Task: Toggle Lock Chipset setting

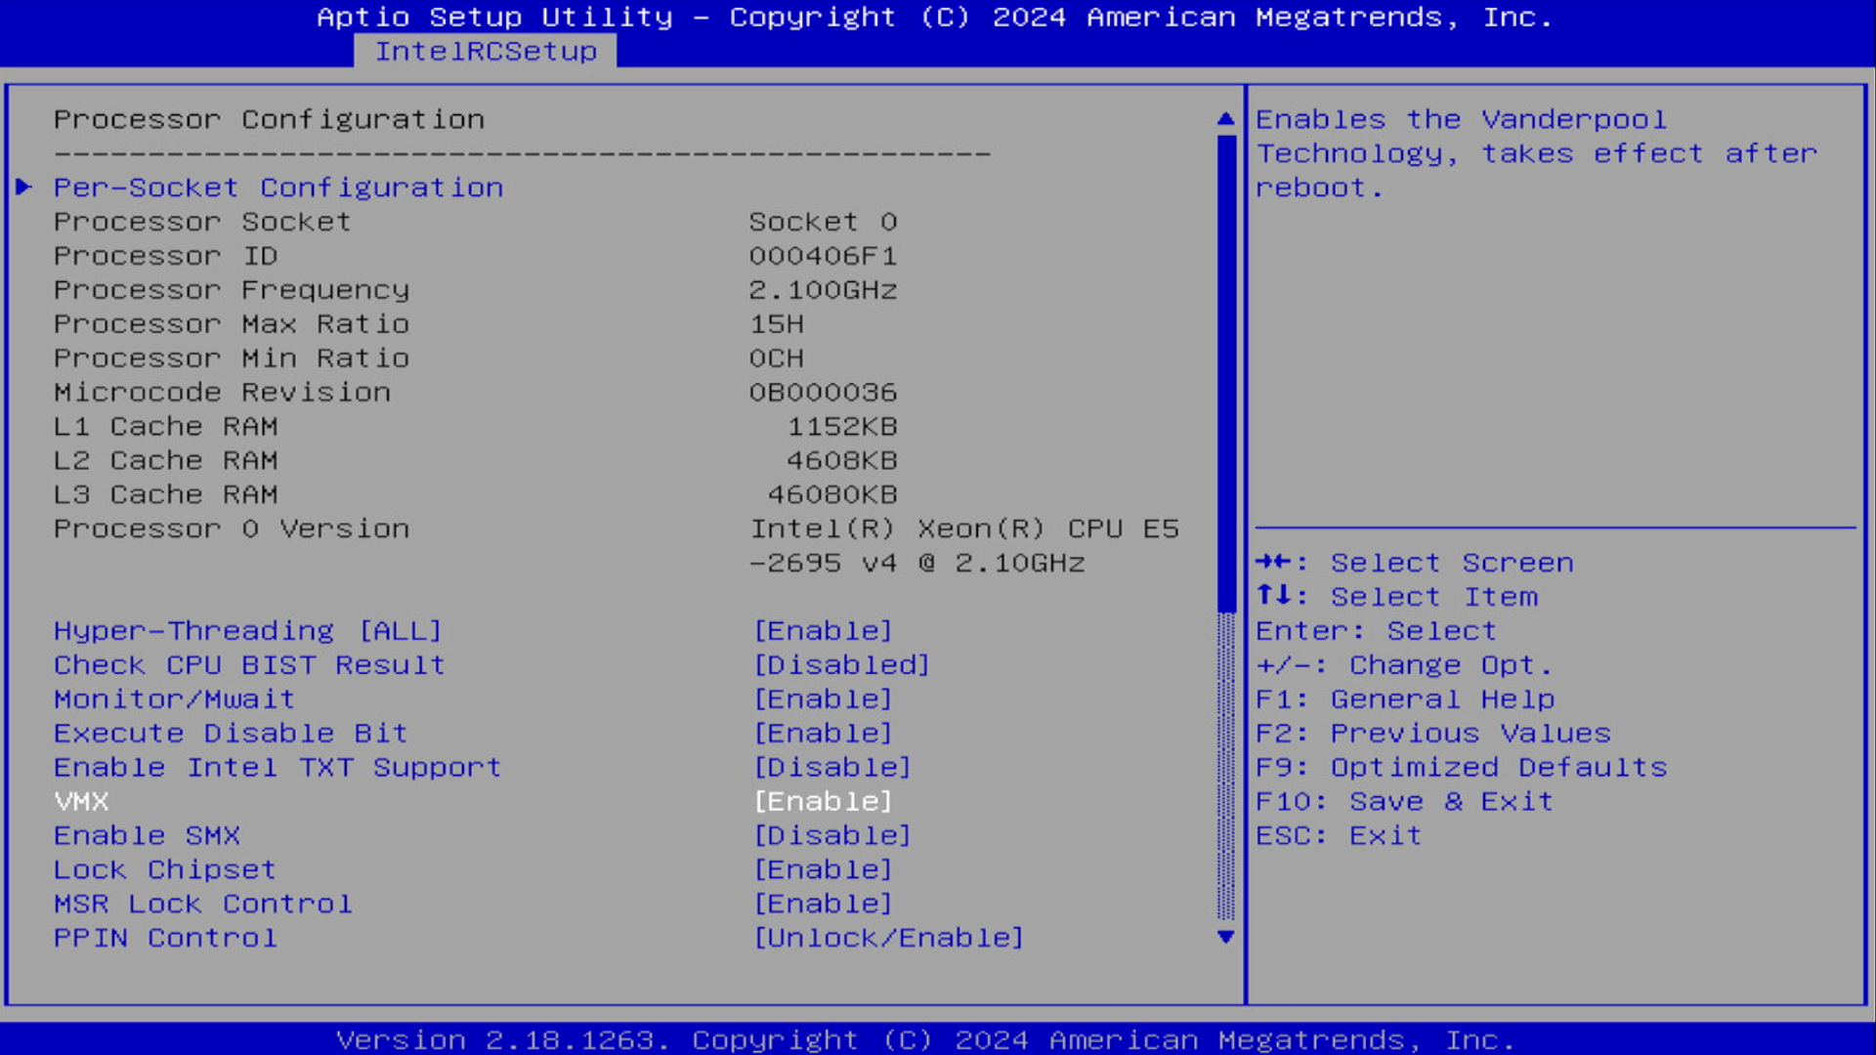Action: pyautogui.click(x=822, y=869)
